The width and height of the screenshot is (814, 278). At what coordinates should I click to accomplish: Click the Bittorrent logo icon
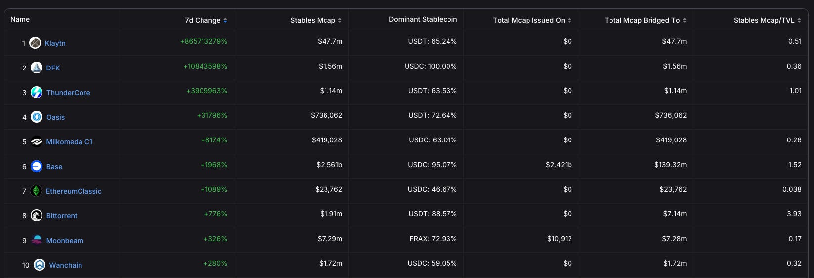37,215
